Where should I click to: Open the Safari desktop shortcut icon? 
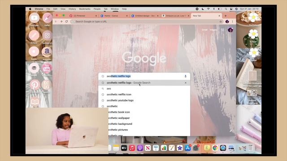47,18
